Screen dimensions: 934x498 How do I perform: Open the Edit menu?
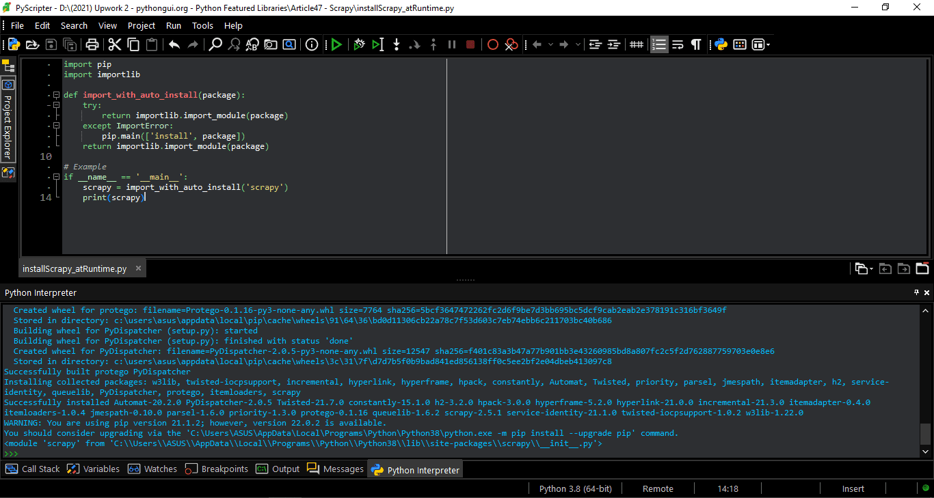42,25
